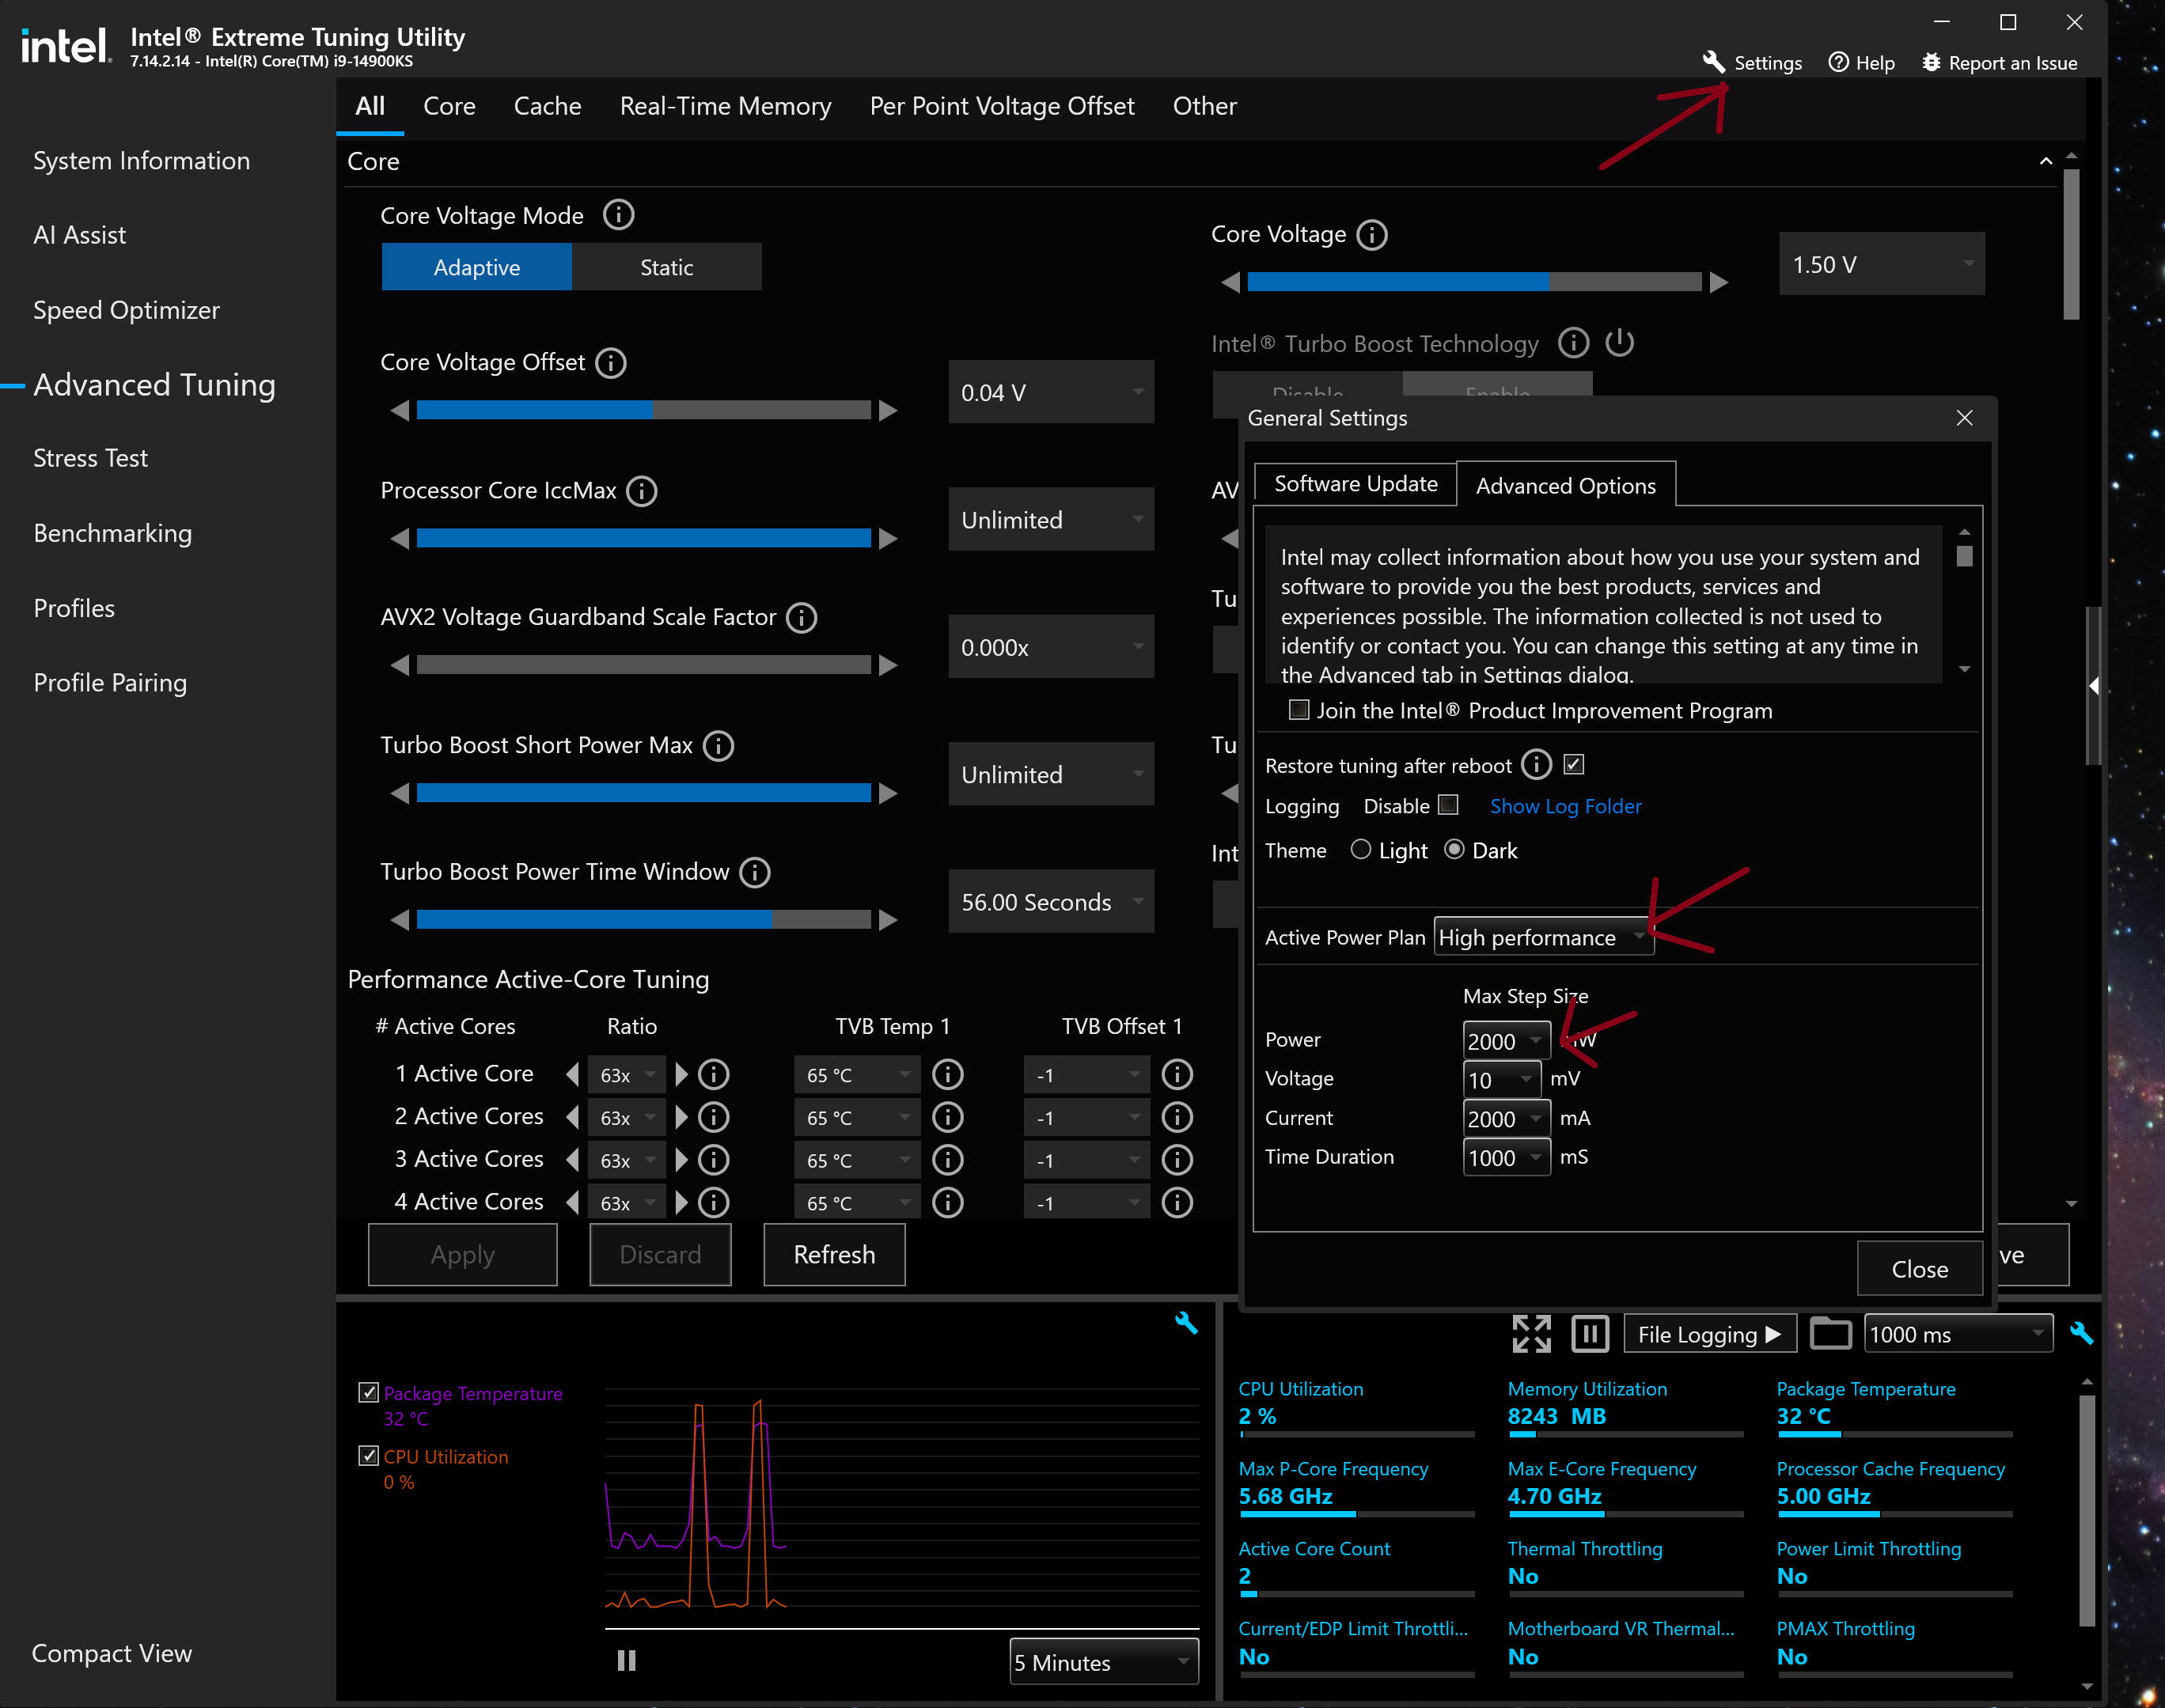The width and height of the screenshot is (2165, 1708).
Task: Increase Core Voltage Offset with right arrow
Action: tap(888, 410)
